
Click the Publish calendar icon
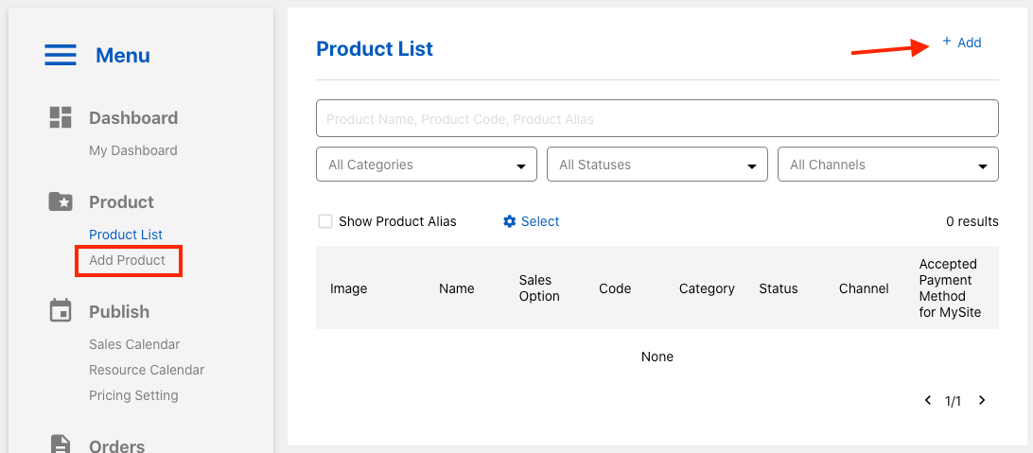click(61, 311)
